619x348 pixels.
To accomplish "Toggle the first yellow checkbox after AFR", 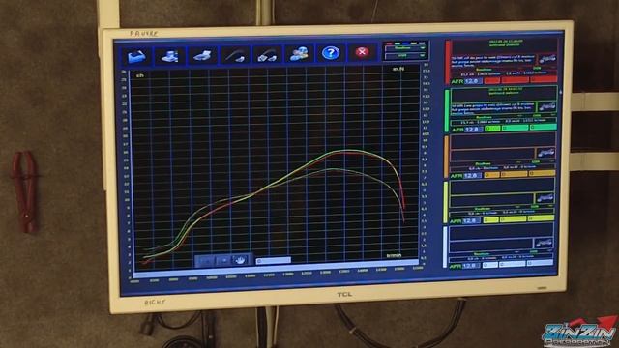I will [x=490, y=220].
